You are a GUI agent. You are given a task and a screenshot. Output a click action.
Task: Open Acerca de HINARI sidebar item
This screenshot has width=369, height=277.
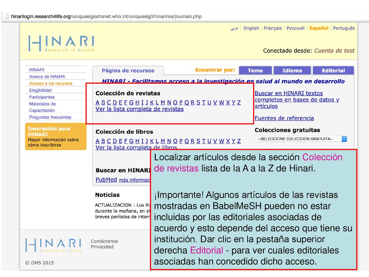pos(47,76)
